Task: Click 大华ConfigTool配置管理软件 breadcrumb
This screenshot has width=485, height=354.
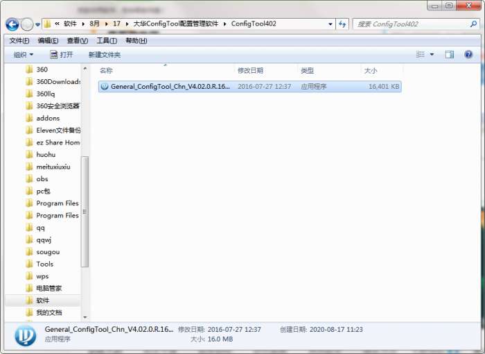Action: point(176,24)
